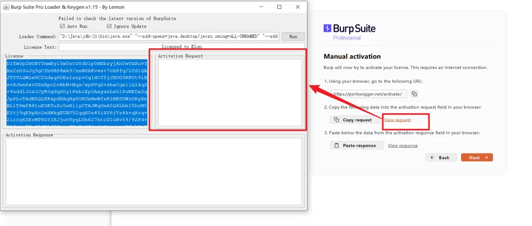Open the View request link
The height and width of the screenshot is (226, 532).
point(398,120)
